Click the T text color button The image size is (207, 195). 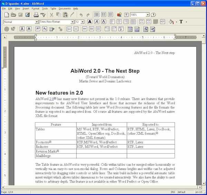(181, 22)
